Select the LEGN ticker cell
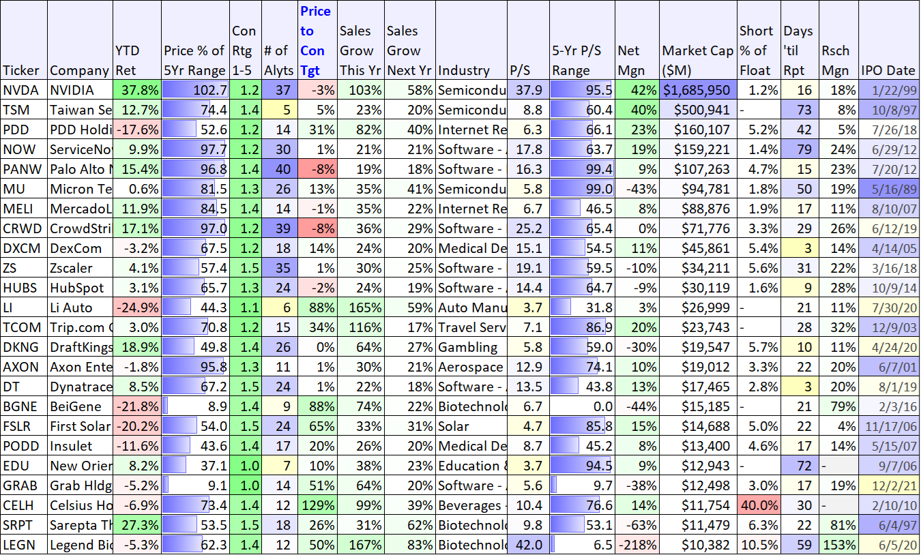Screen dimensions: 921x555 24,545
